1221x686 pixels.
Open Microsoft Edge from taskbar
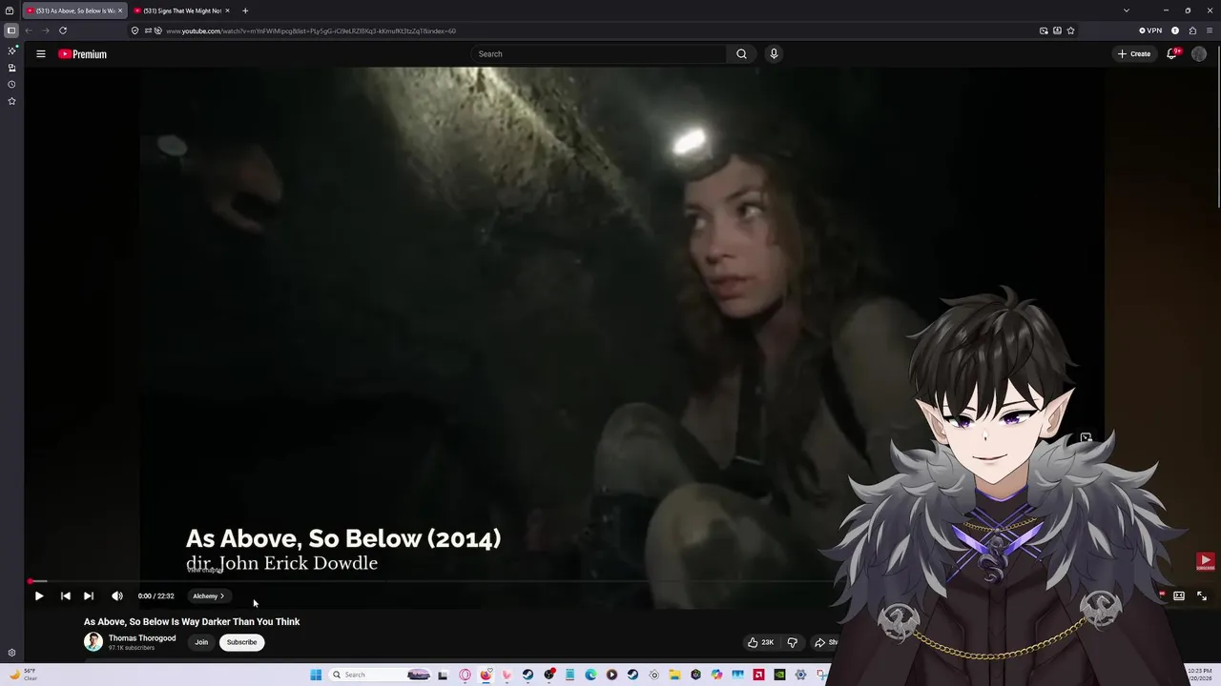(590, 675)
